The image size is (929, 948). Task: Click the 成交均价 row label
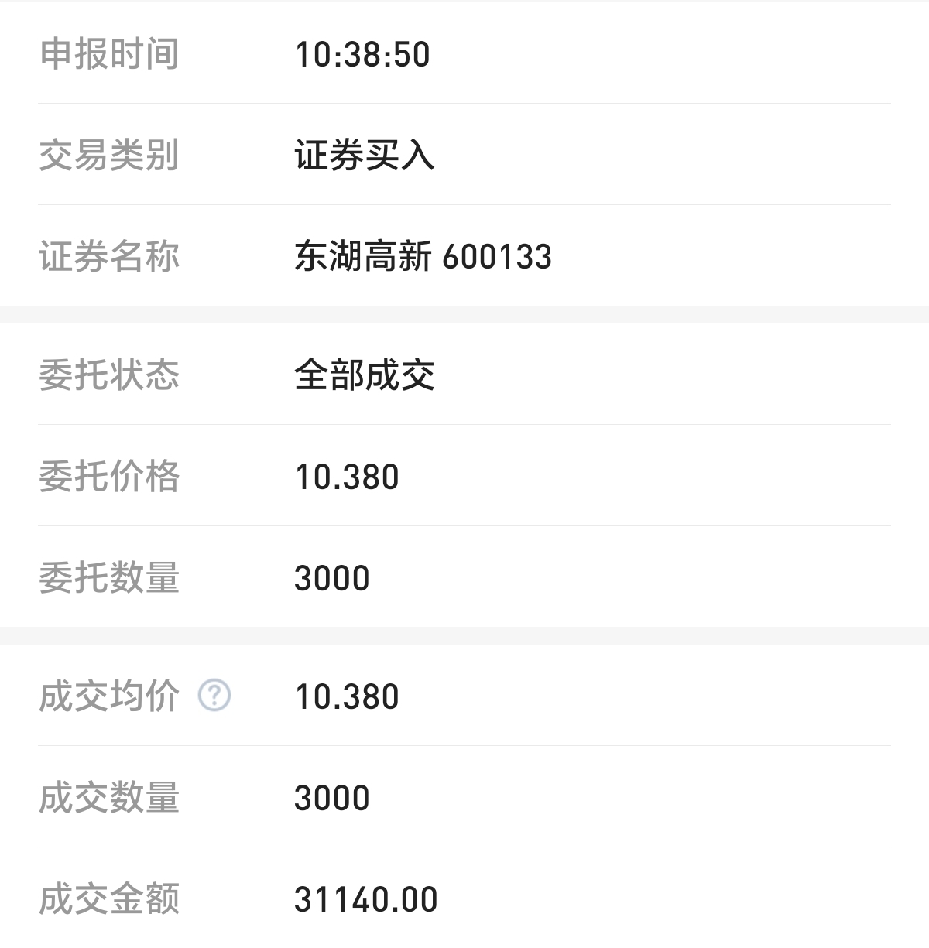[x=109, y=696]
